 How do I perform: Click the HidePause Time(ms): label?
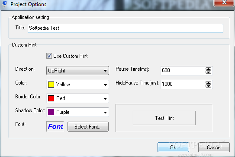137,83
